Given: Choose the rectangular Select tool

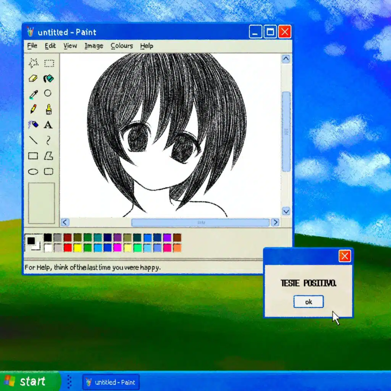Looking at the screenshot, I should (49, 63).
